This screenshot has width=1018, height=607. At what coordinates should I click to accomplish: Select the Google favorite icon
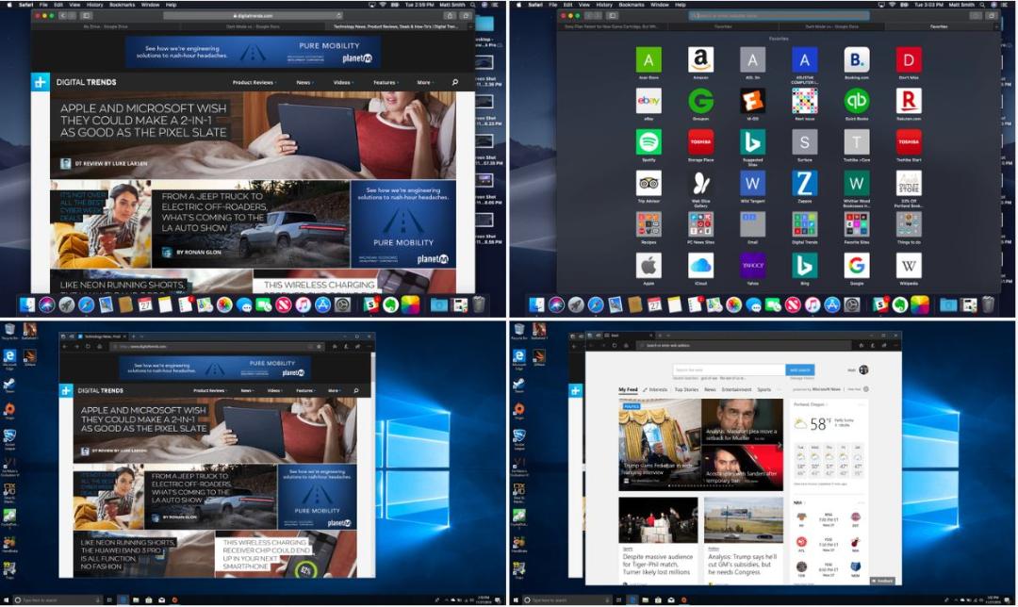point(856,266)
